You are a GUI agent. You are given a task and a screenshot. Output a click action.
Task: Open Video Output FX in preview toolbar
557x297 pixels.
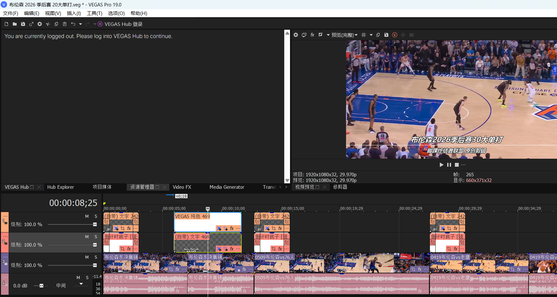tap(312, 35)
